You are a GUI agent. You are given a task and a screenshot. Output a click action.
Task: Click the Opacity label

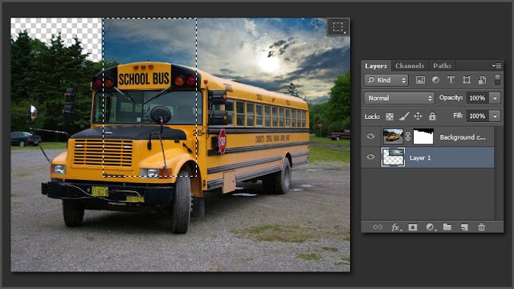tap(451, 98)
